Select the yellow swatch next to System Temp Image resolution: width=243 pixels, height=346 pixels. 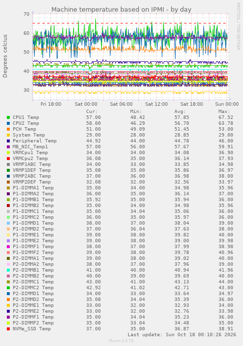click(x=8, y=135)
